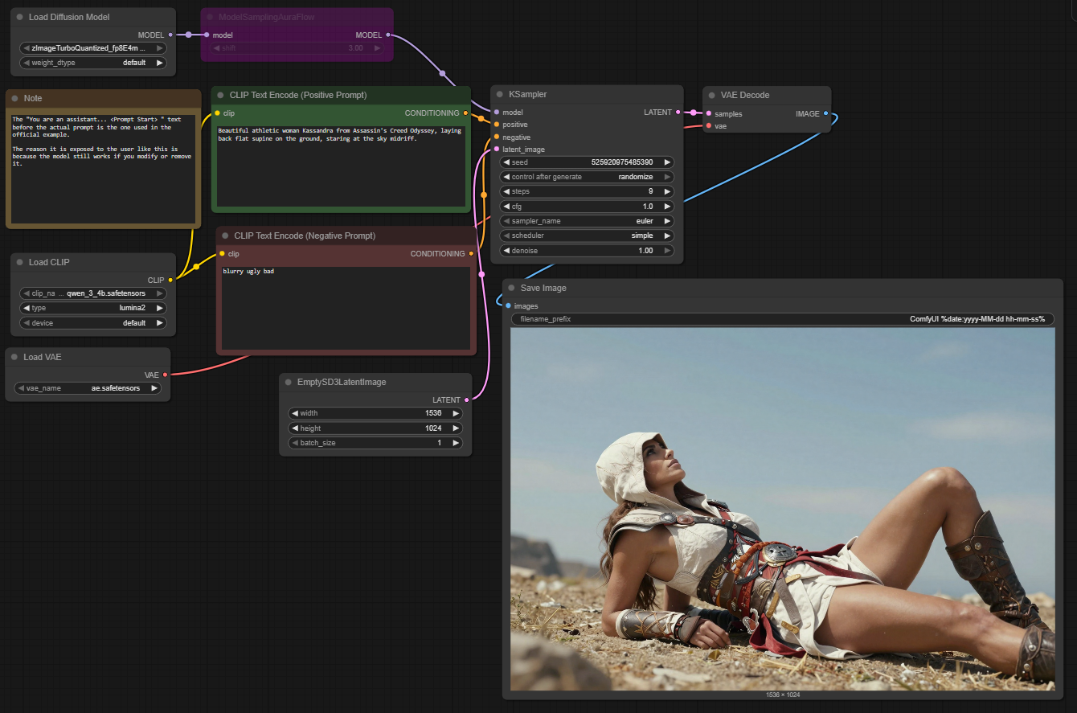Viewport: 1077px width, 713px height.
Task: Click the model input port on ModelSamplingAuraFlow
Action: [207, 35]
